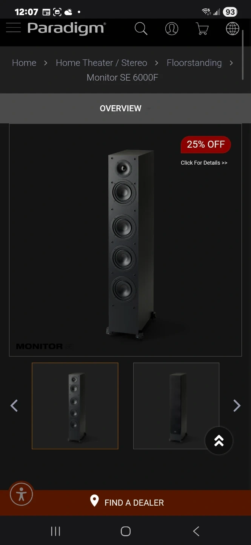Tap the 25% OFF badge

206,144
